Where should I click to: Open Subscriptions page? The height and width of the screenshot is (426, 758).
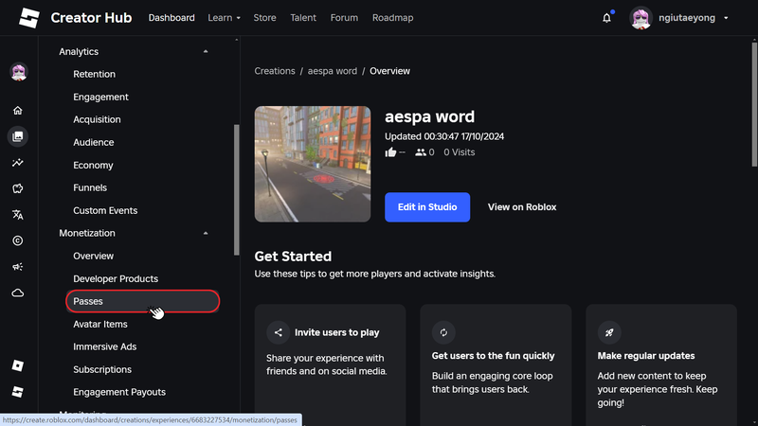pos(102,369)
